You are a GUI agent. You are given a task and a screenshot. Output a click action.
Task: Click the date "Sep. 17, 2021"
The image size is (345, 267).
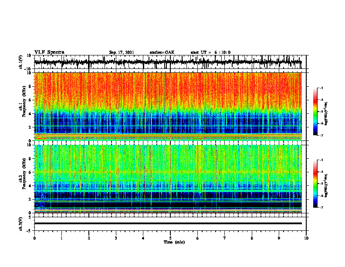point(122,52)
